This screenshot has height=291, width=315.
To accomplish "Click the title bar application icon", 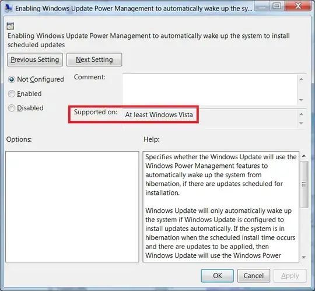I will coord(8,8).
